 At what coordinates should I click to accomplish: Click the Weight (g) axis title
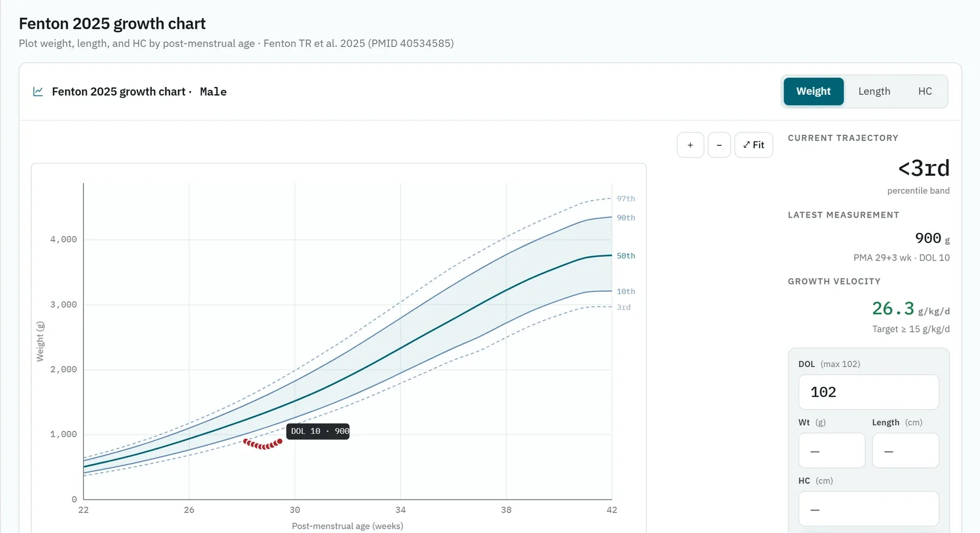coord(40,342)
